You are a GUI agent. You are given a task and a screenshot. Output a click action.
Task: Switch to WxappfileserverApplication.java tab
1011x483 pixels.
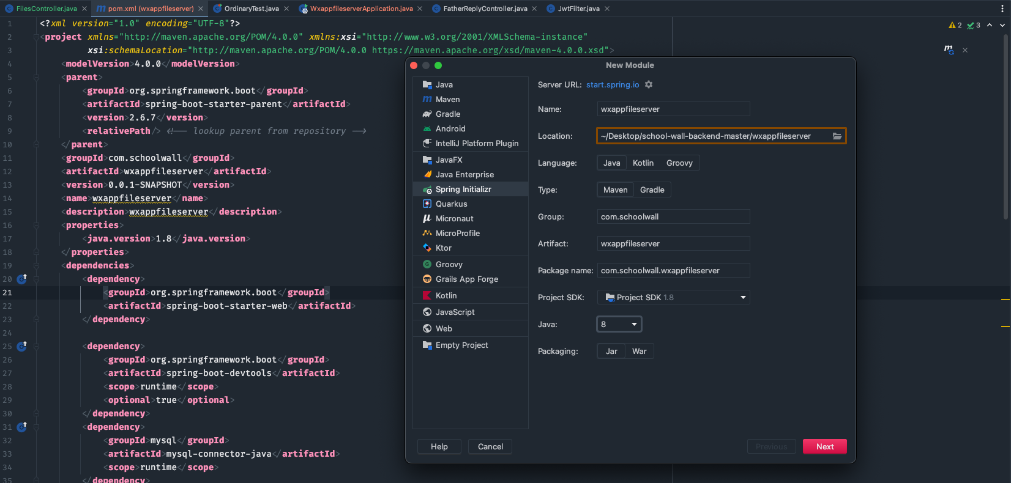[361, 9]
